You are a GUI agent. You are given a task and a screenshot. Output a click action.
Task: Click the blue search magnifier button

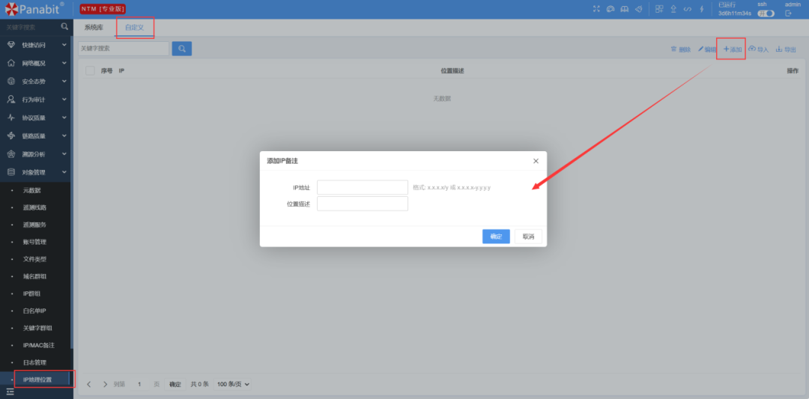tap(181, 49)
